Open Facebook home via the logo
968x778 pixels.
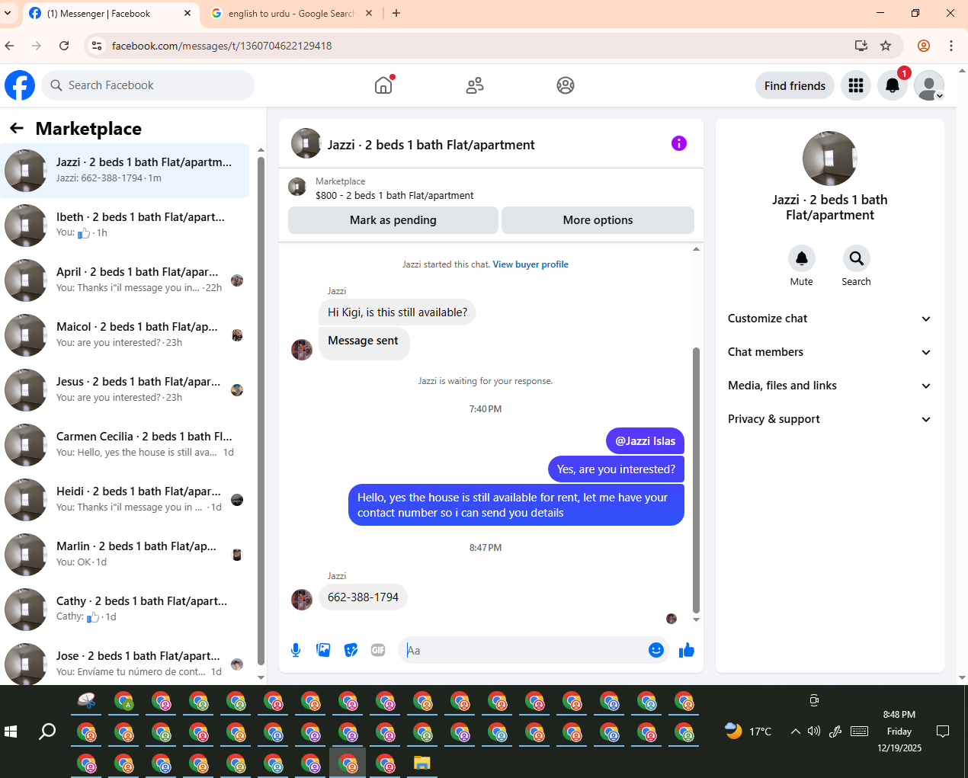pyautogui.click(x=20, y=85)
